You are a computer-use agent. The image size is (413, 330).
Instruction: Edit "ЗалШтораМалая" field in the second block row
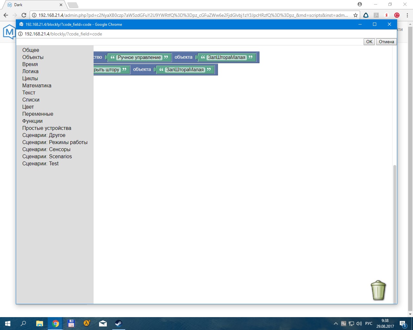[x=185, y=70]
